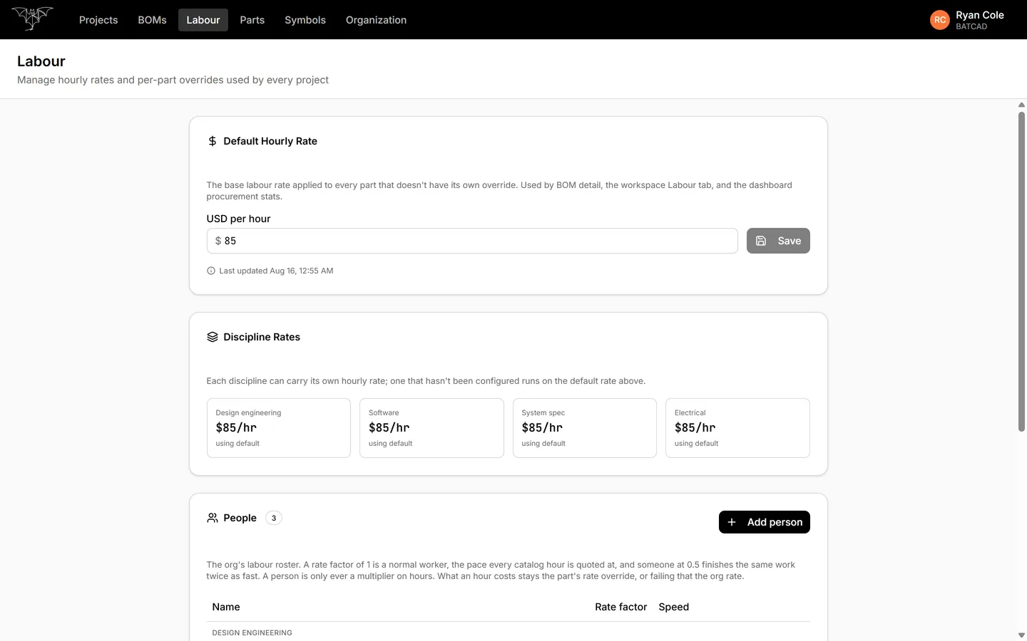Open the RC user avatar
The width and height of the screenshot is (1027, 641).
pos(940,20)
